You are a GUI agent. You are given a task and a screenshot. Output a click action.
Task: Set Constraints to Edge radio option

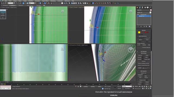pos(144,76)
